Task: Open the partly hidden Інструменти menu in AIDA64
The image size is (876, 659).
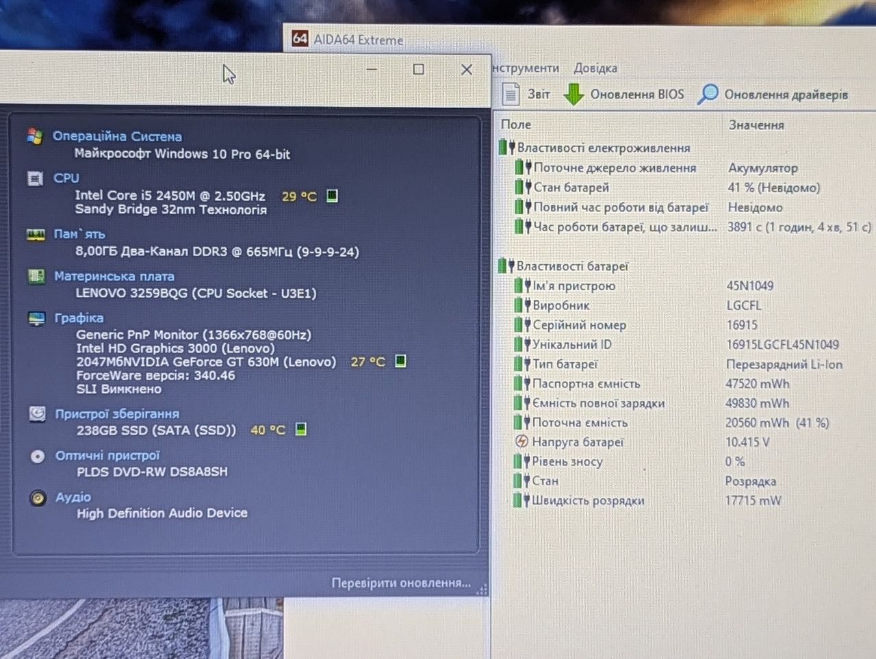Action: click(x=526, y=68)
